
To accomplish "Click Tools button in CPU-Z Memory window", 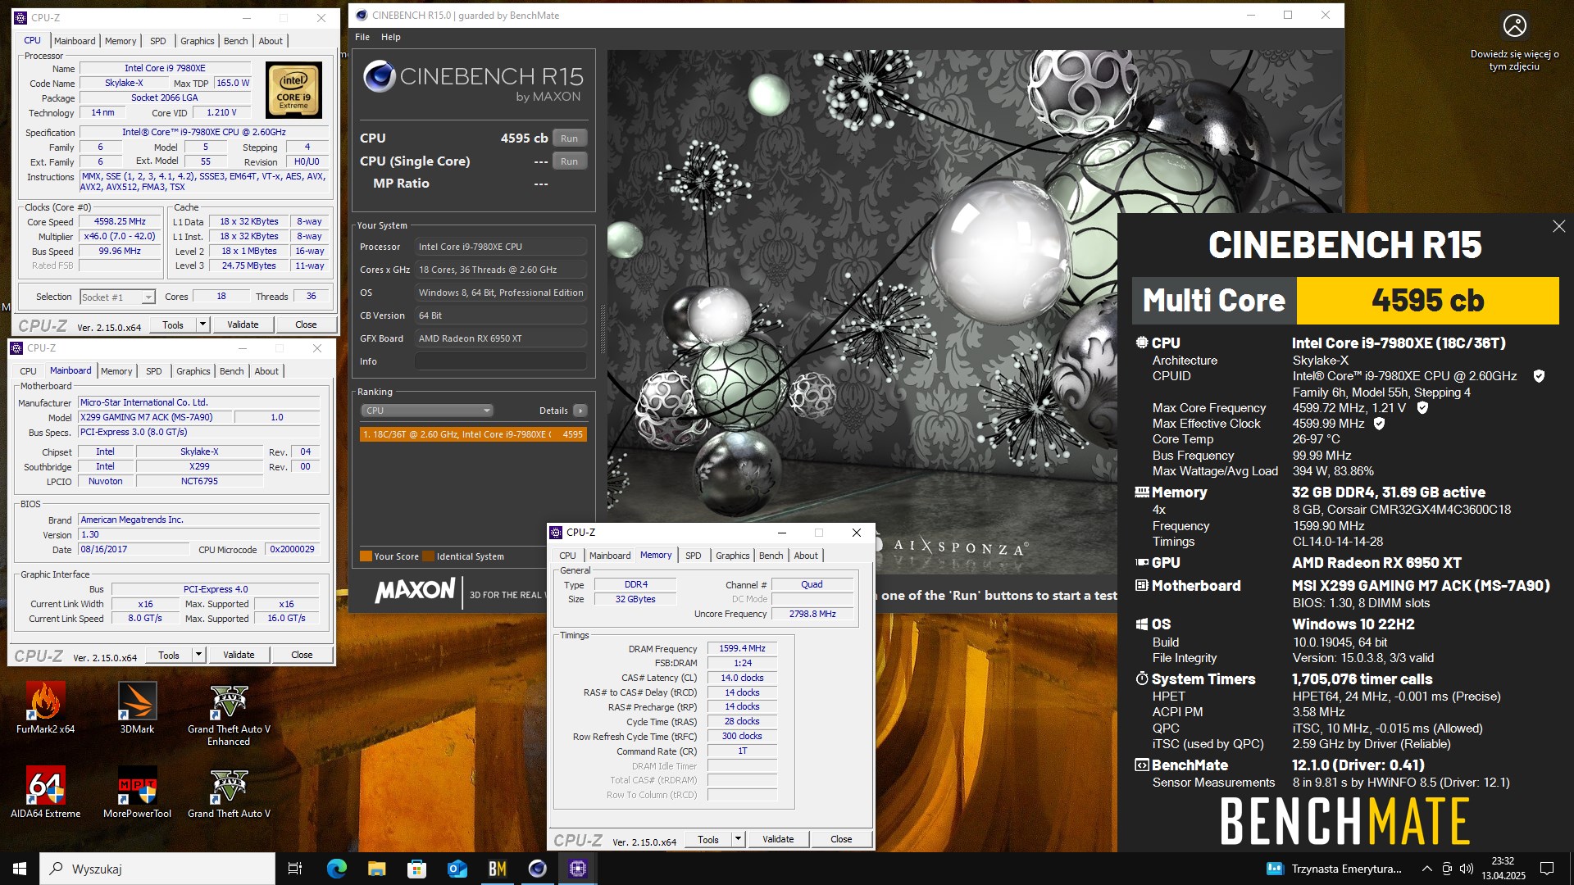I will point(708,839).
